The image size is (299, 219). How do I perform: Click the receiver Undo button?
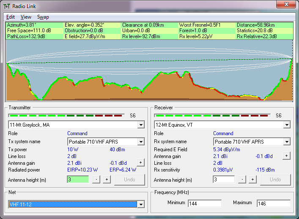[x=275, y=180]
